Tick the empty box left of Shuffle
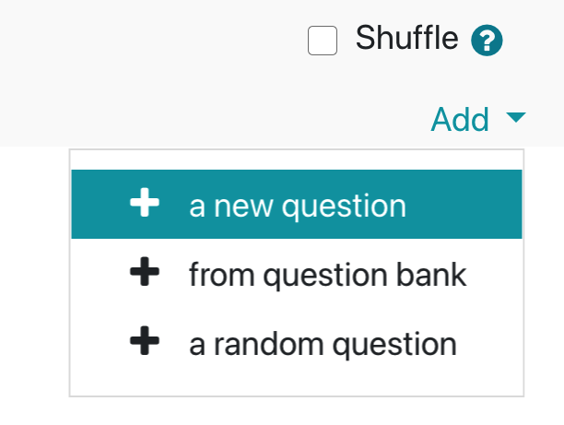This screenshot has width=564, height=425. click(323, 41)
